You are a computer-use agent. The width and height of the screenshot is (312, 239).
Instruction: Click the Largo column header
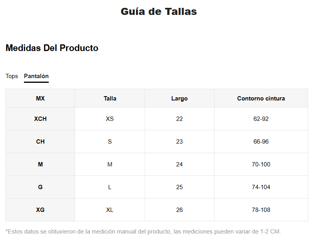(179, 99)
